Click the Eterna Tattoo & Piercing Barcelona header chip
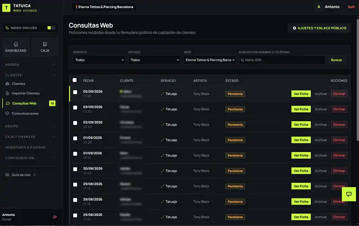 pyautogui.click(x=104, y=7)
